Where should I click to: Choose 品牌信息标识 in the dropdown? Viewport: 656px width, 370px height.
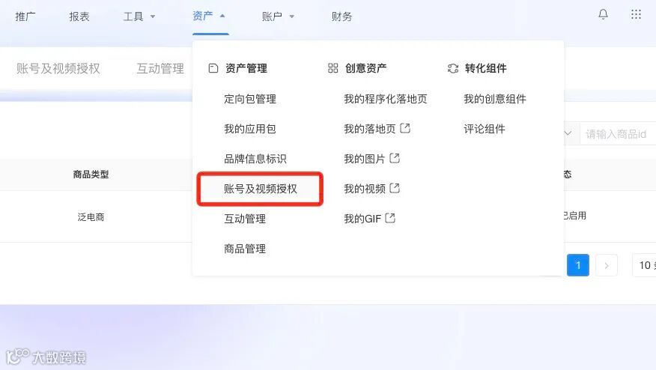255,159
